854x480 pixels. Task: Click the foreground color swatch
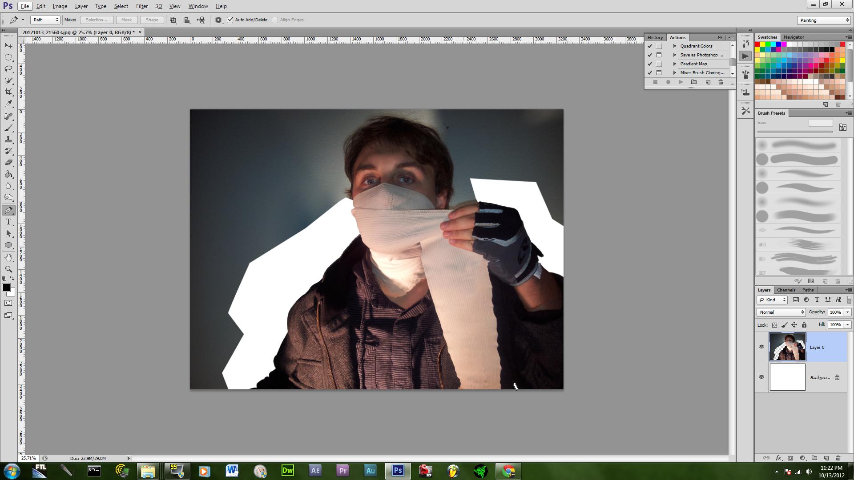(6, 288)
